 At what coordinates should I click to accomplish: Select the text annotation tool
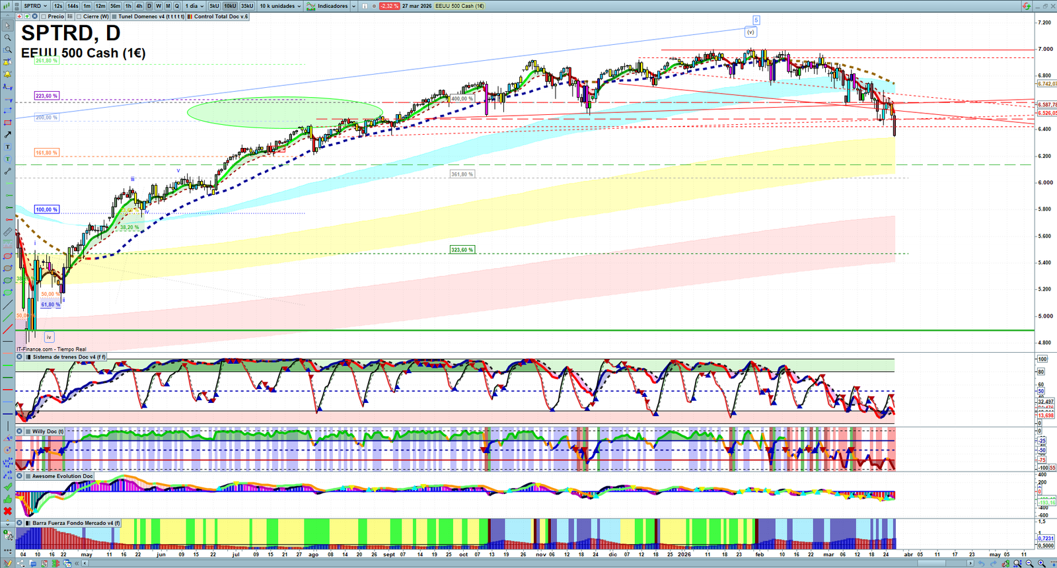pos(7,147)
